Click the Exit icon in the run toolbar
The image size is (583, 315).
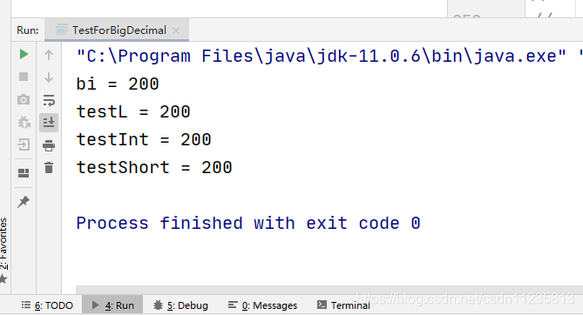pos(24,144)
